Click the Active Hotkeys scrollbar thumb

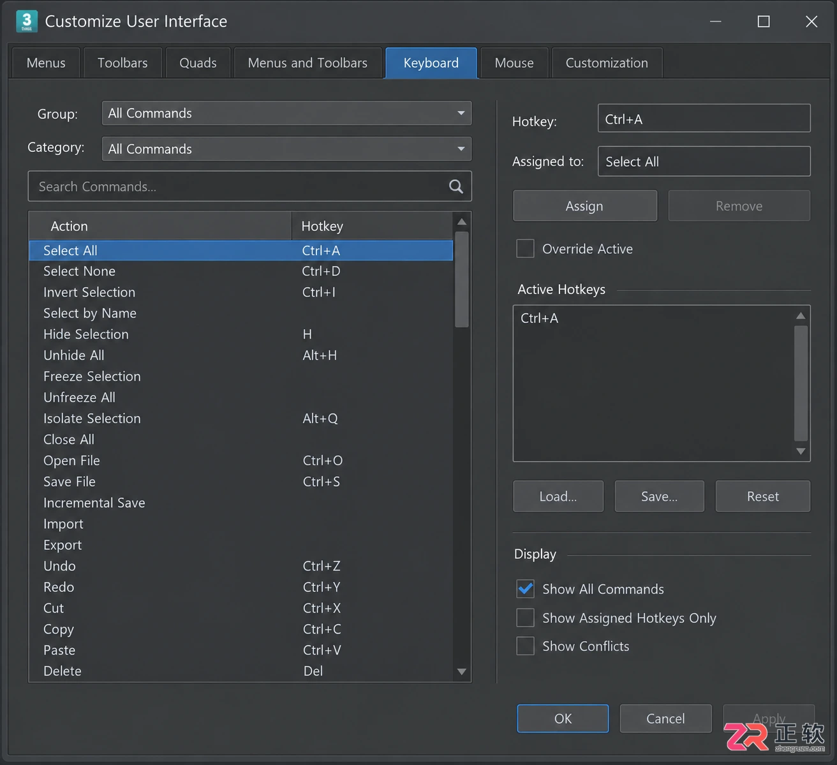click(801, 383)
